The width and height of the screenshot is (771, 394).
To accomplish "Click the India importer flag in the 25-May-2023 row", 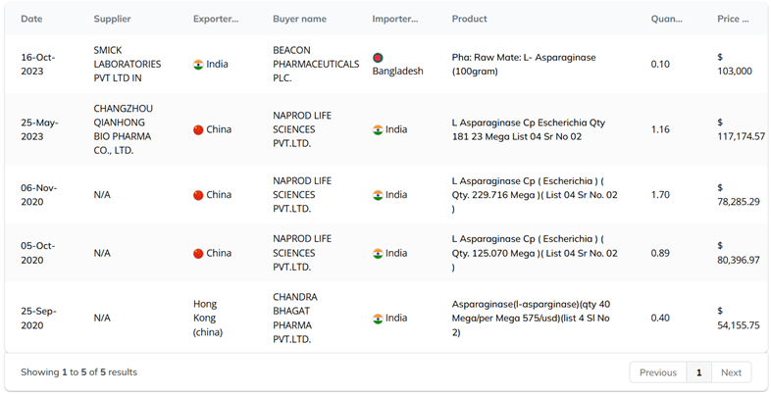I will (378, 129).
